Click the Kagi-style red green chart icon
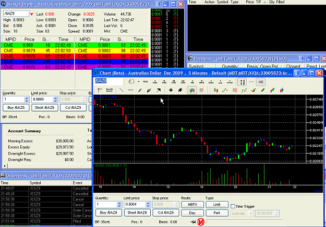326x227 pixels. tap(253, 90)
